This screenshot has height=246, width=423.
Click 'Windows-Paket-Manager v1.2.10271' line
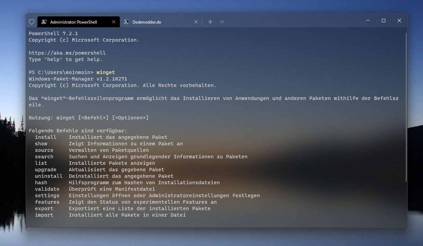(78, 79)
